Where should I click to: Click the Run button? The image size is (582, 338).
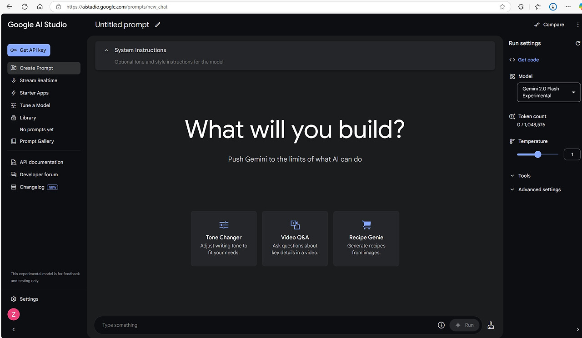coord(464,325)
